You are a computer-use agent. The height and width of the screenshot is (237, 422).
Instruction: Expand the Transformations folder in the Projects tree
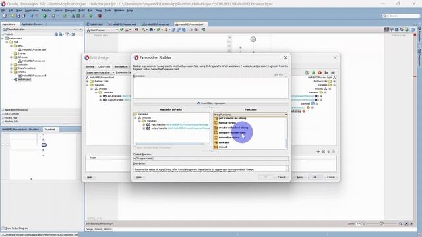(11, 68)
